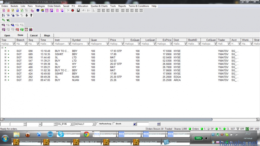This screenshot has width=260, height=146.
Task: Open the Baskets menu
Action: pyautogui.click(x=14, y=6)
